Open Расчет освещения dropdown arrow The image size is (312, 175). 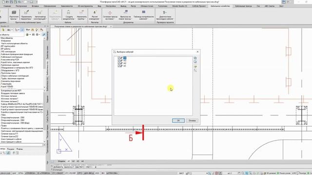click(100, 19)
